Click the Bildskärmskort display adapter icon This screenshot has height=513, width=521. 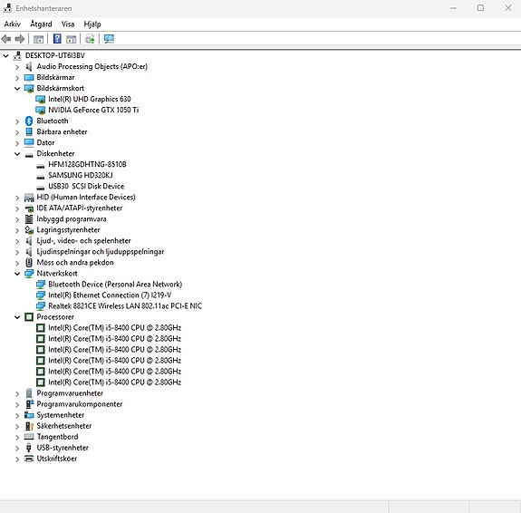click(x=29, y=89)
